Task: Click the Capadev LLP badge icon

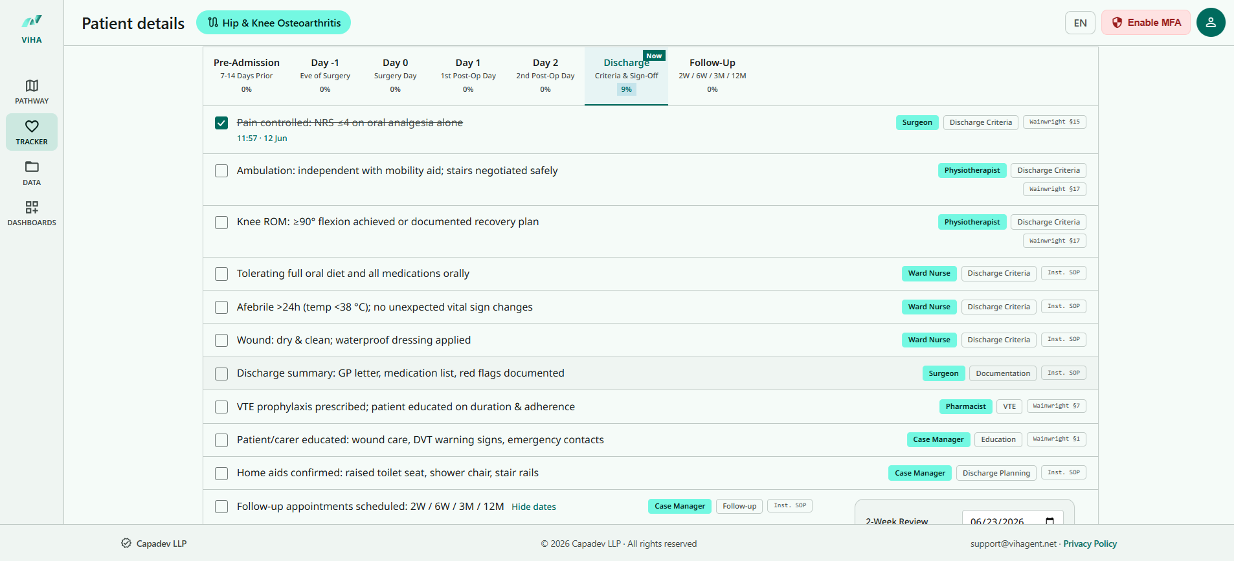Action: point(126,544)
